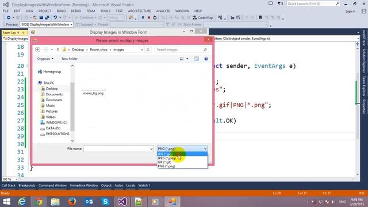
Task: Open the DEBUG menu
Action: (x=76, y=11)
